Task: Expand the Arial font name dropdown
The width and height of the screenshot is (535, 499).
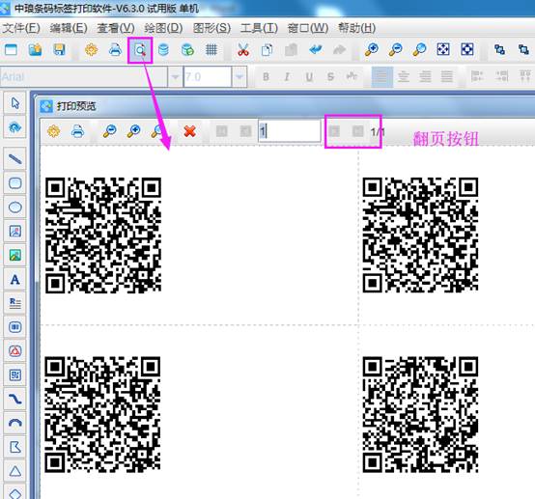Action: [x=175, y=77]
